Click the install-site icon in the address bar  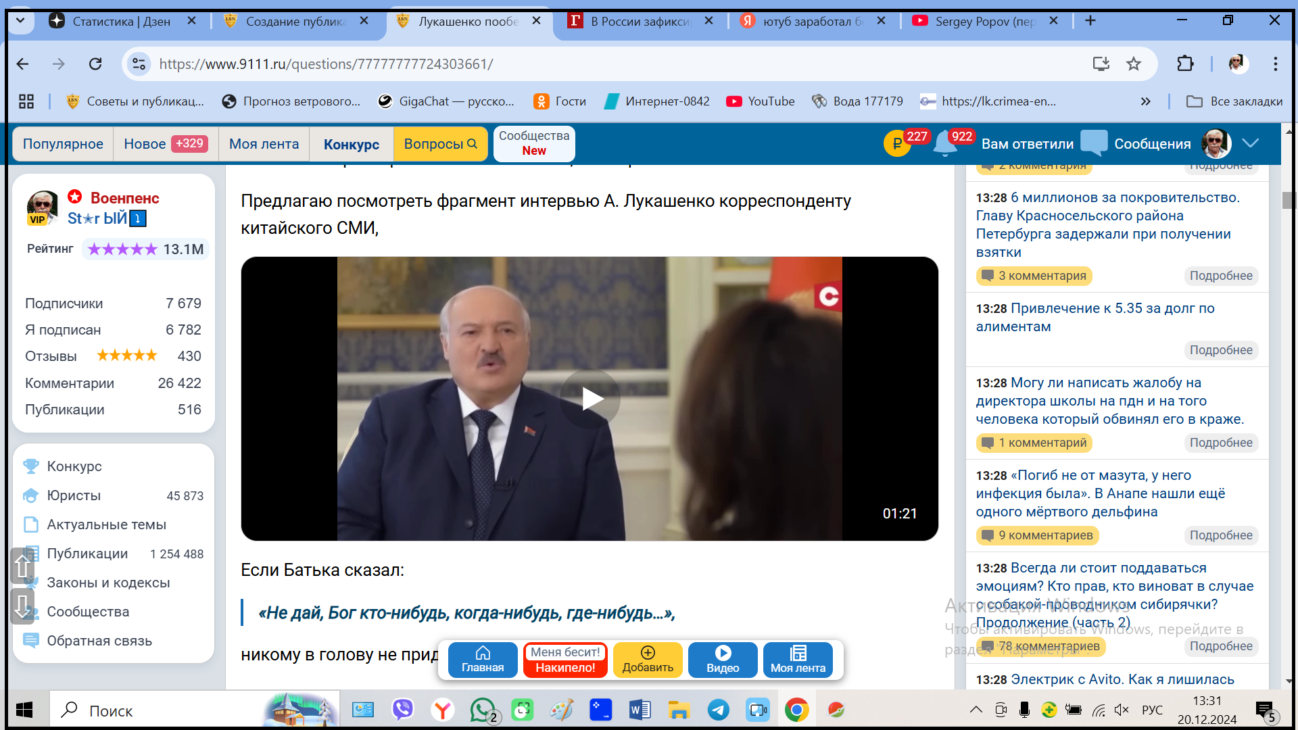click(1101, 64)
